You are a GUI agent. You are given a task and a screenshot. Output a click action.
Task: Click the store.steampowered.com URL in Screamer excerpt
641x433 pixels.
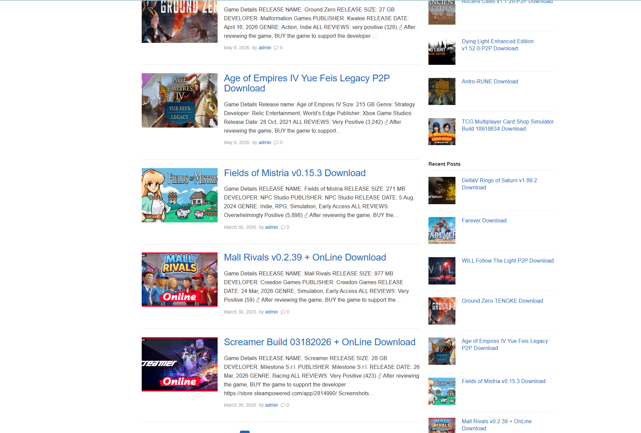coord(280,394)
